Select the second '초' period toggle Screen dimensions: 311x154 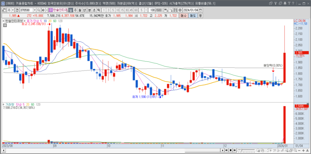tap(94, 10)
